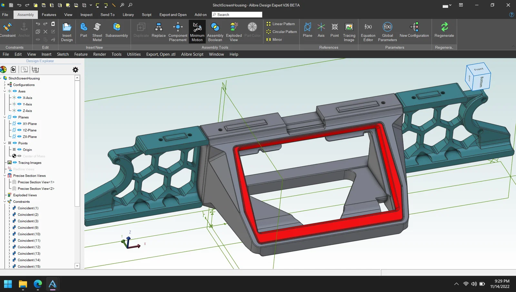Toggle visibility of XY-Plane
This screenshot has height=292, width=516.
point(19,124)
